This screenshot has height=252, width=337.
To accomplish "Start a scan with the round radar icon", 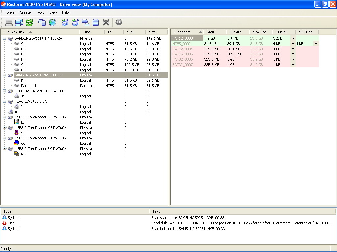I will pos(52,22).
